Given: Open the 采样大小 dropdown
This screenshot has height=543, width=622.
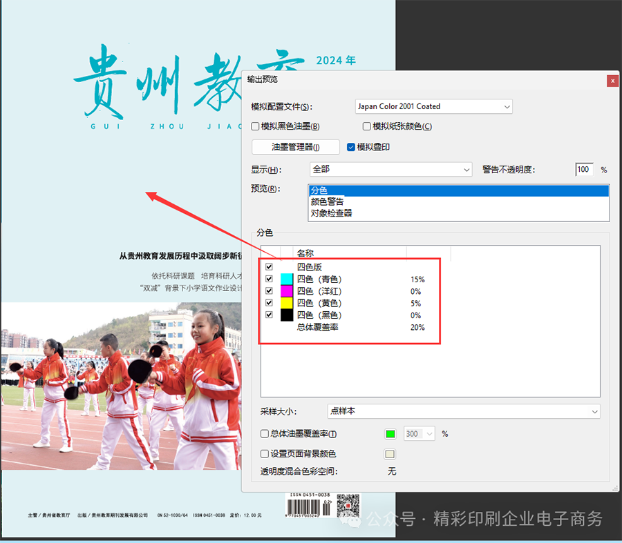Looking at the screenshot, I should (x=463, y=411).
